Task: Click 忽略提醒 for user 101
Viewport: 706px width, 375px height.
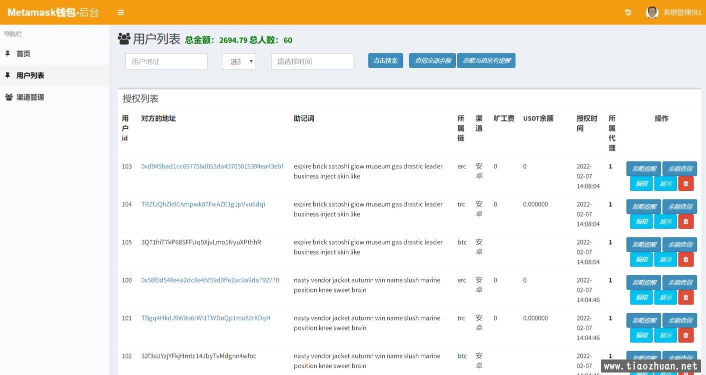Action: point(643,320)
